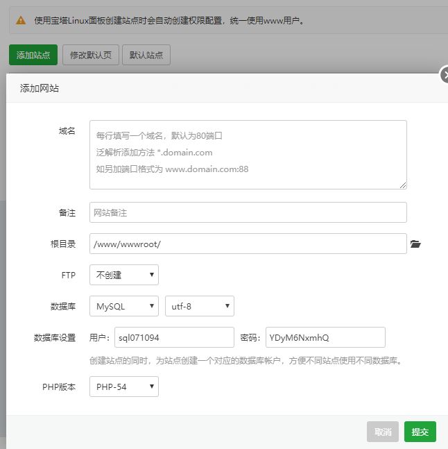448x449 pixels.
Task: Click the PHP版本 label
Action: 59,387
